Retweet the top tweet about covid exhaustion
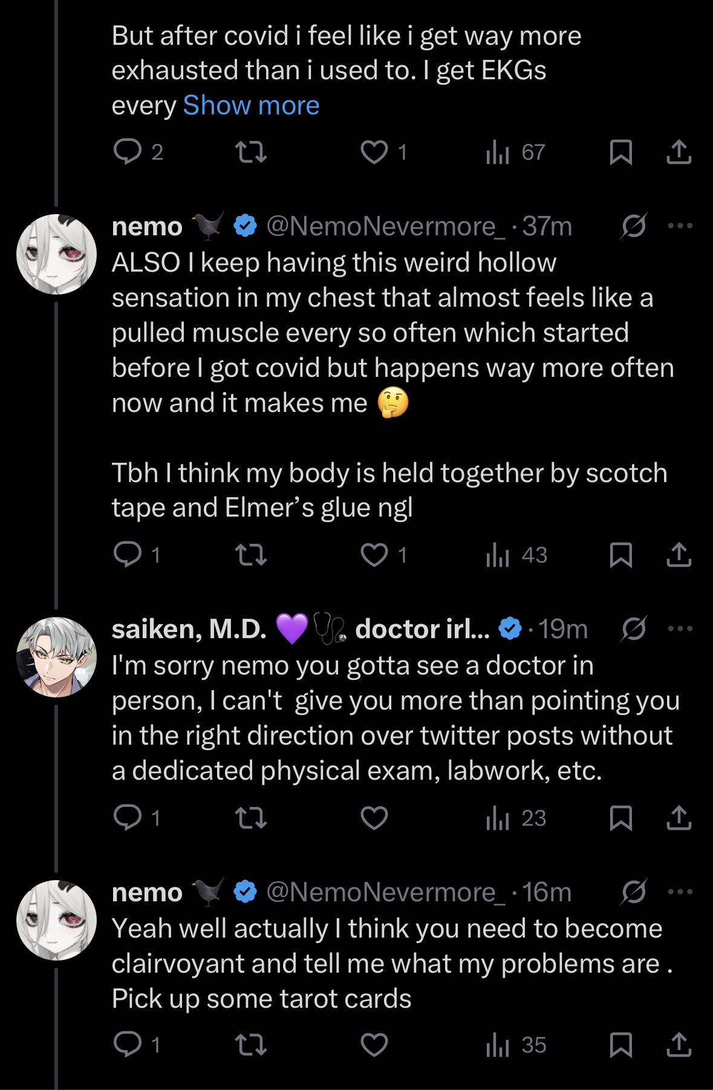 (250, 152)
